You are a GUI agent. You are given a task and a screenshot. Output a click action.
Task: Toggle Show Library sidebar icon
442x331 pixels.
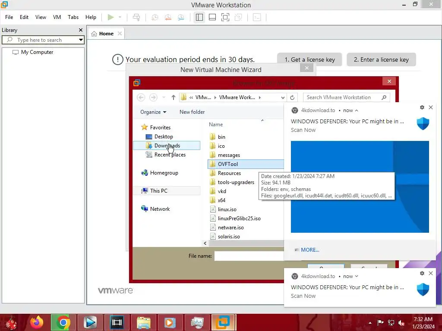point(199,17)
